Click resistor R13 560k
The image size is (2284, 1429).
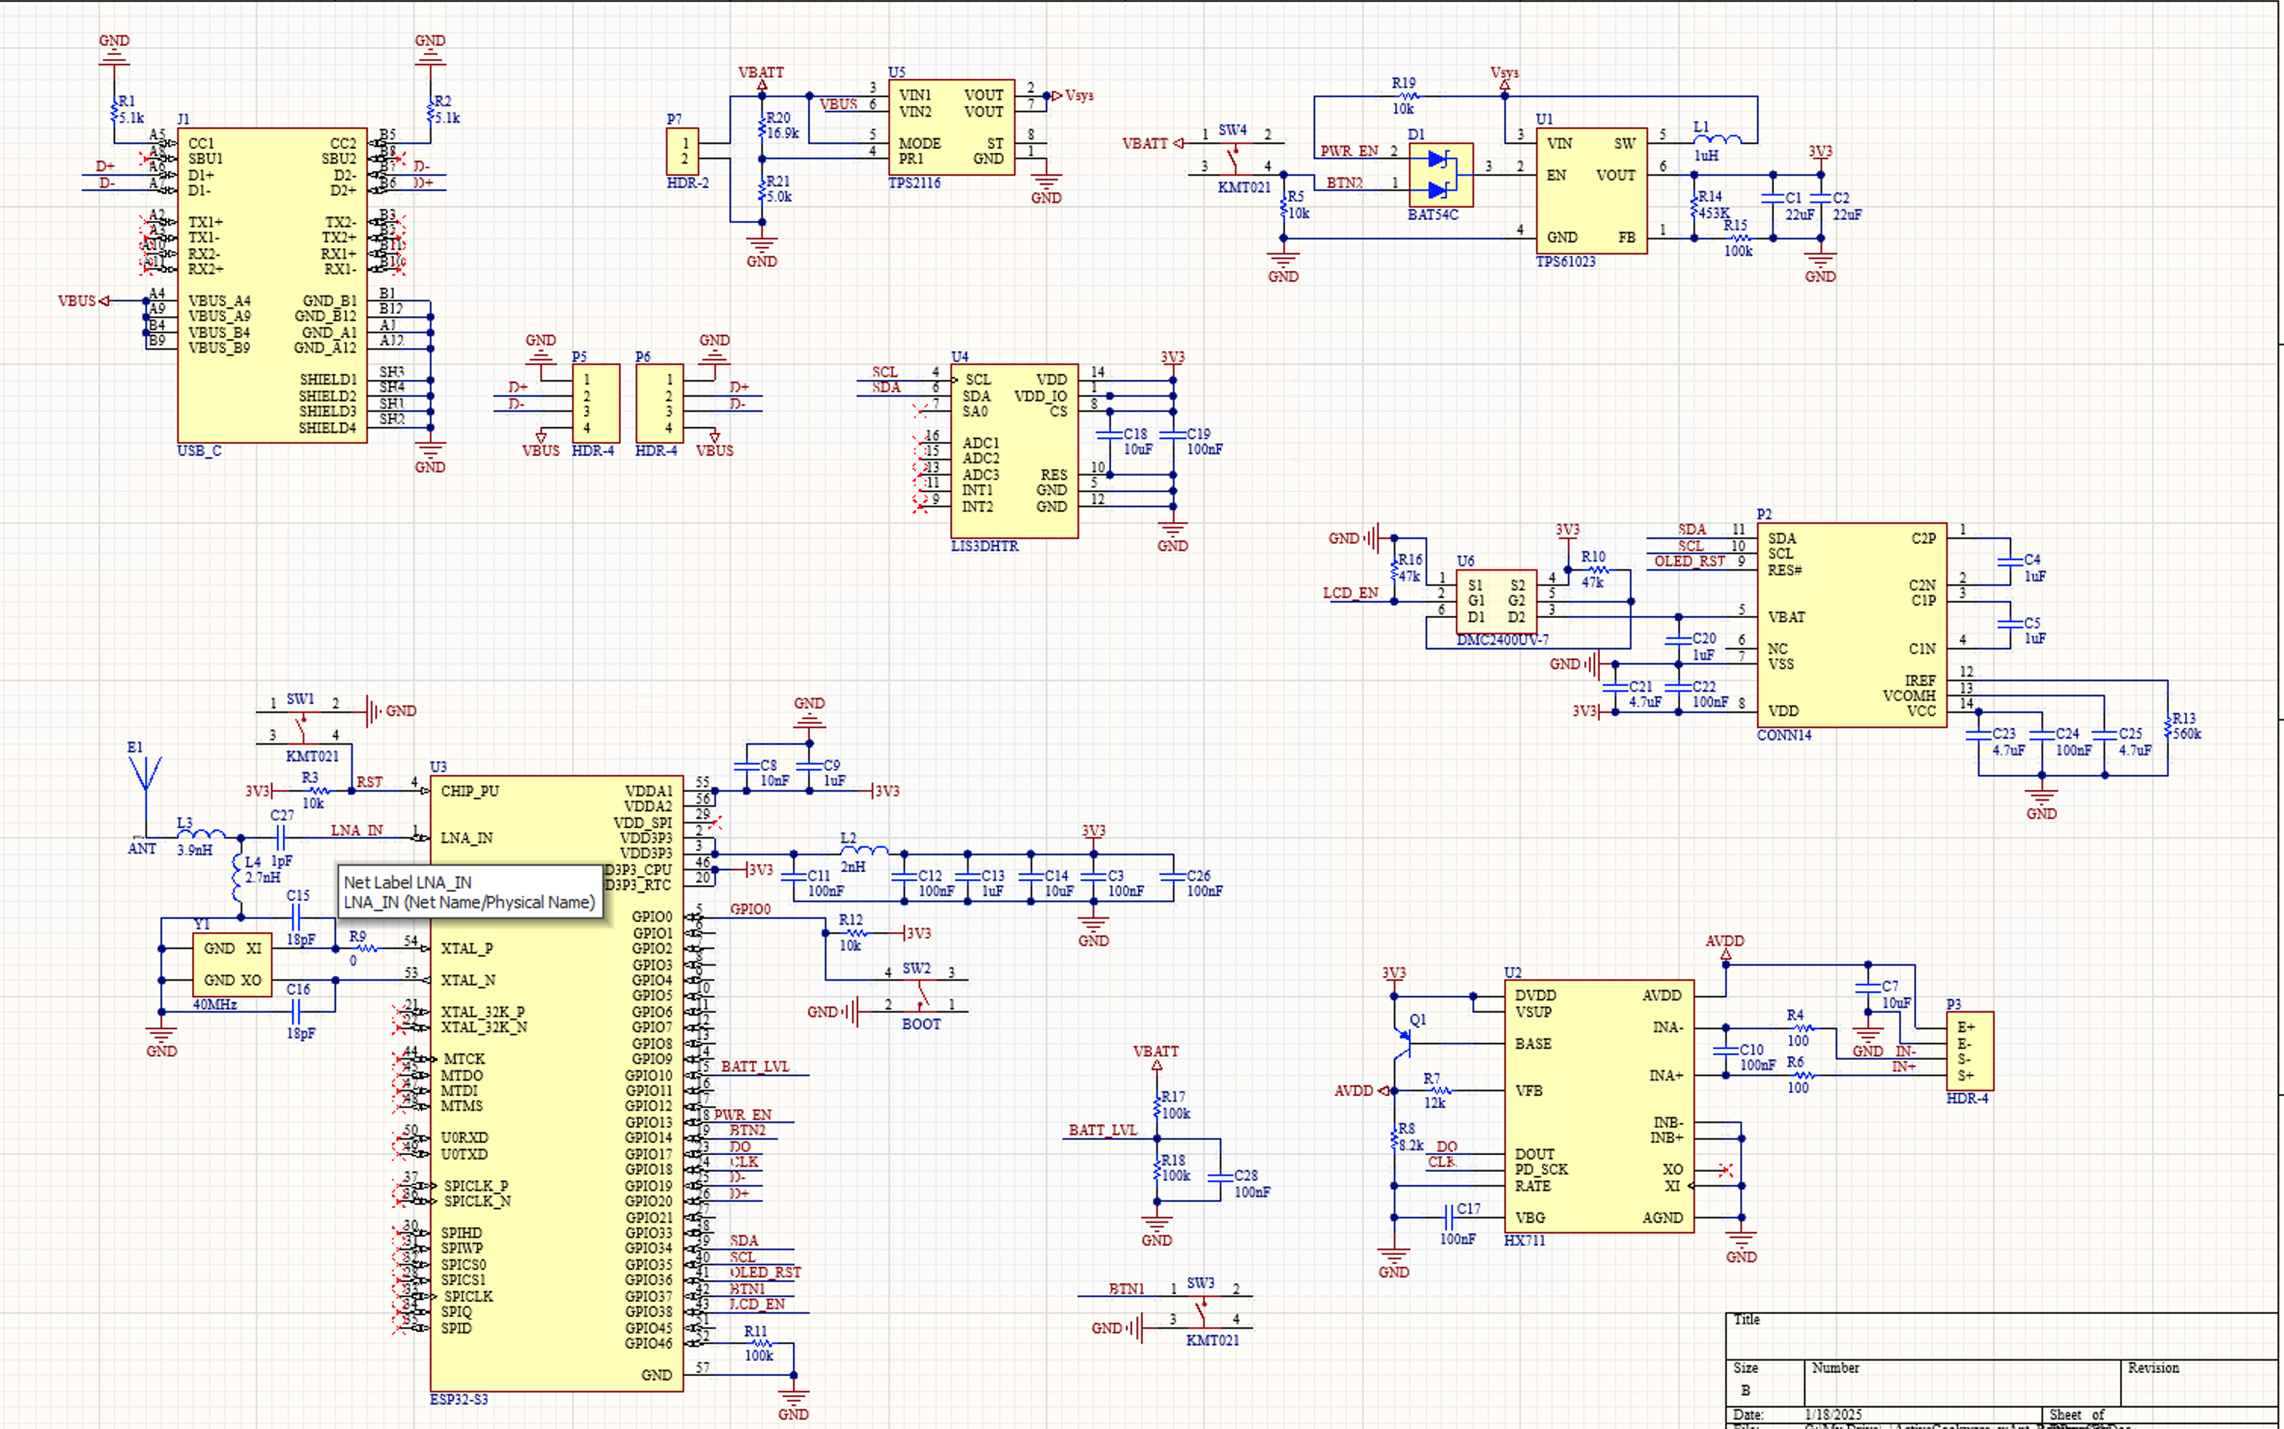pyautogui.click(x=2167, y=727)
